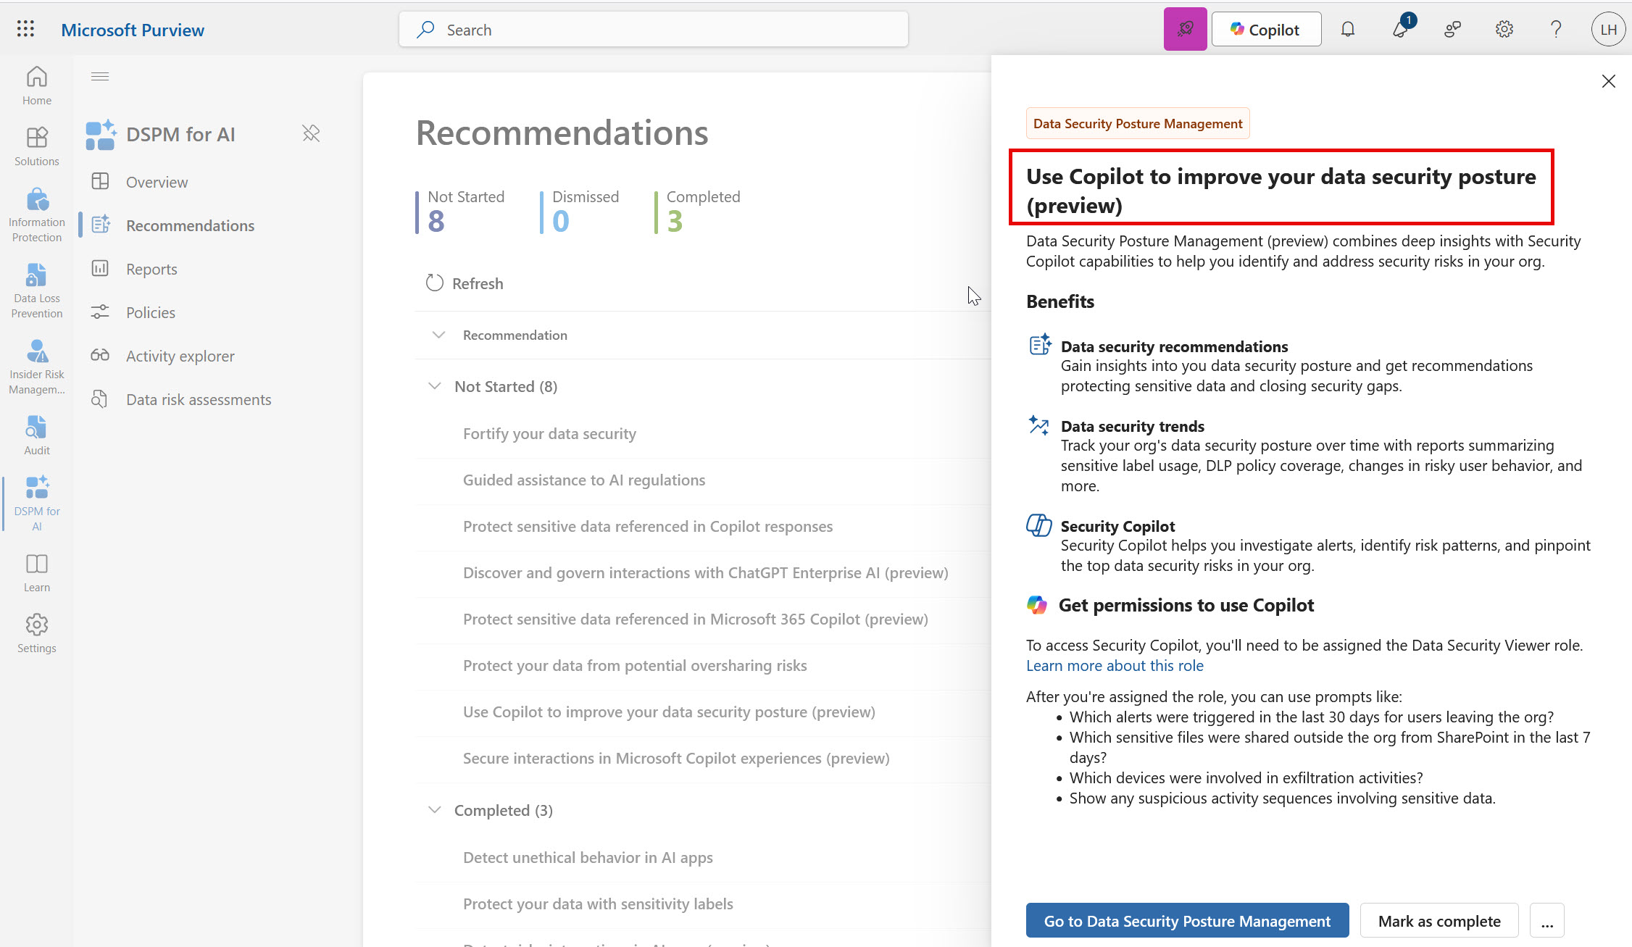Image resolution: width=1632 pixels, height=947 pixels.
Task: Open Insider Risk Management solution
Action: [37, 367]
